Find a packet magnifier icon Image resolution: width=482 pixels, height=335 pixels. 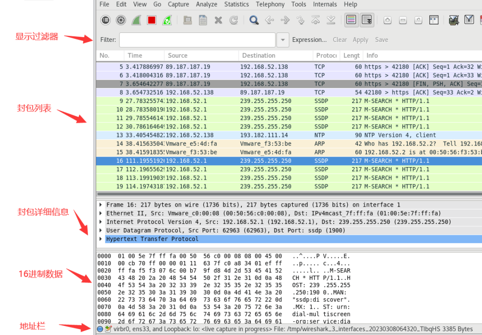254,20
